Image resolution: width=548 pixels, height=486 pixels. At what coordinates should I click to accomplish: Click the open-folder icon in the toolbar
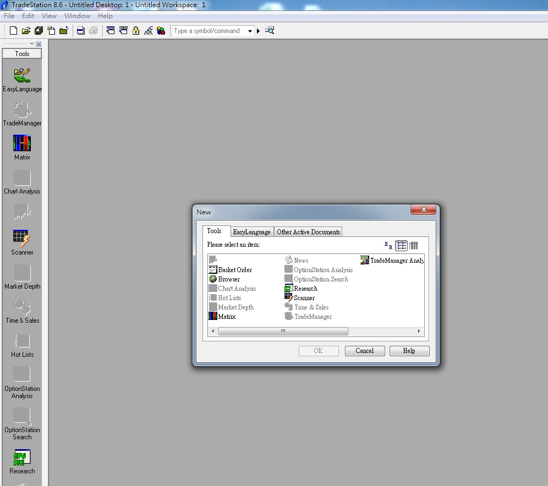[26, 31]
